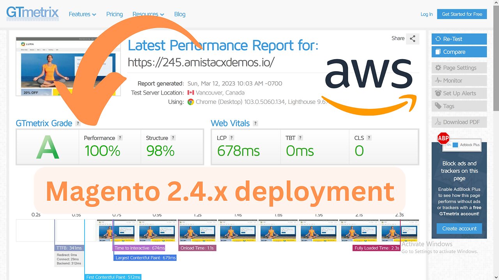Open the help icon next to CLS
The width and height of the screenshot is (499, 280).
369,138
